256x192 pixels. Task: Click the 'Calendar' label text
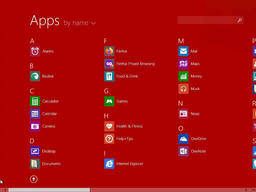pos(50,114)
